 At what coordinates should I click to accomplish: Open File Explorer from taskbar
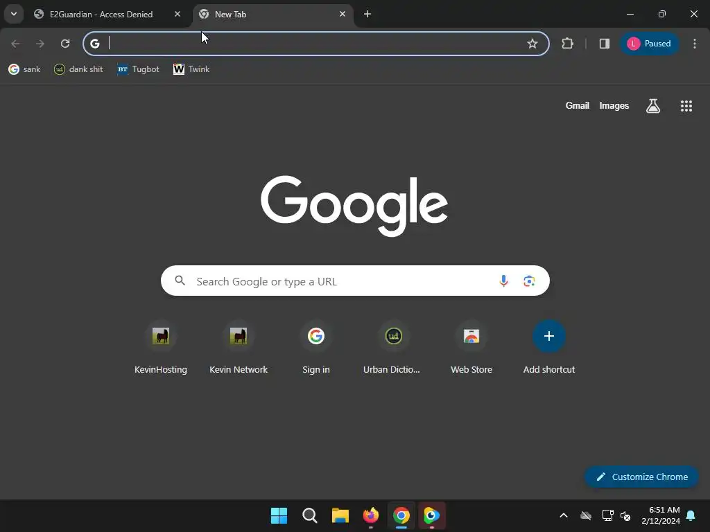(340, 515)
